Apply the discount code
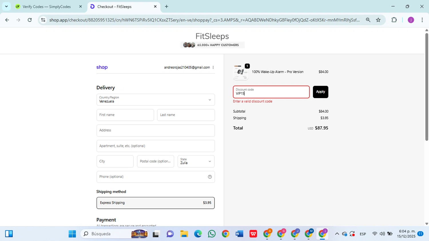Viewport: 429px width, 241px height. 321,92
